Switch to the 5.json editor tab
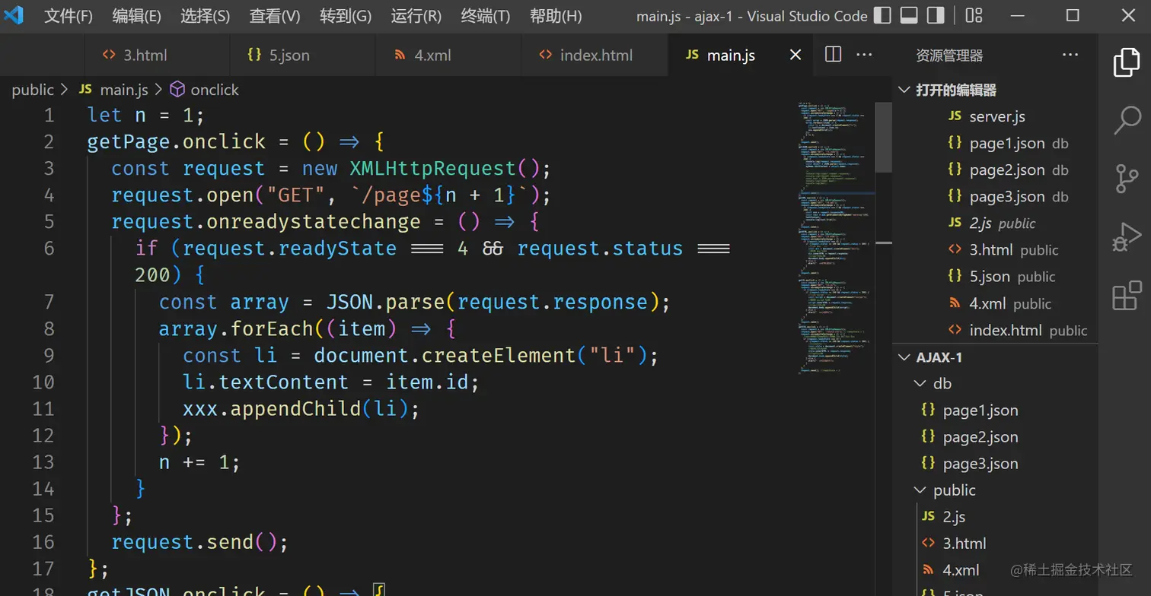The width and height of the screenshot is (1151, 596). click(x=303, y=55)
